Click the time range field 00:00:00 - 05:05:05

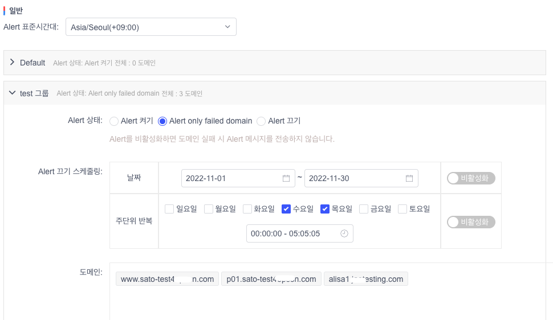(x=300, y=233)
